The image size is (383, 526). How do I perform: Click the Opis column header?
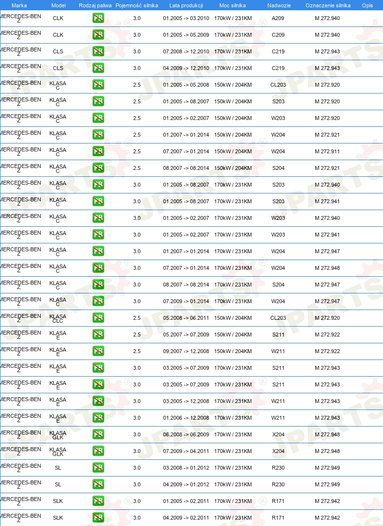368,5
